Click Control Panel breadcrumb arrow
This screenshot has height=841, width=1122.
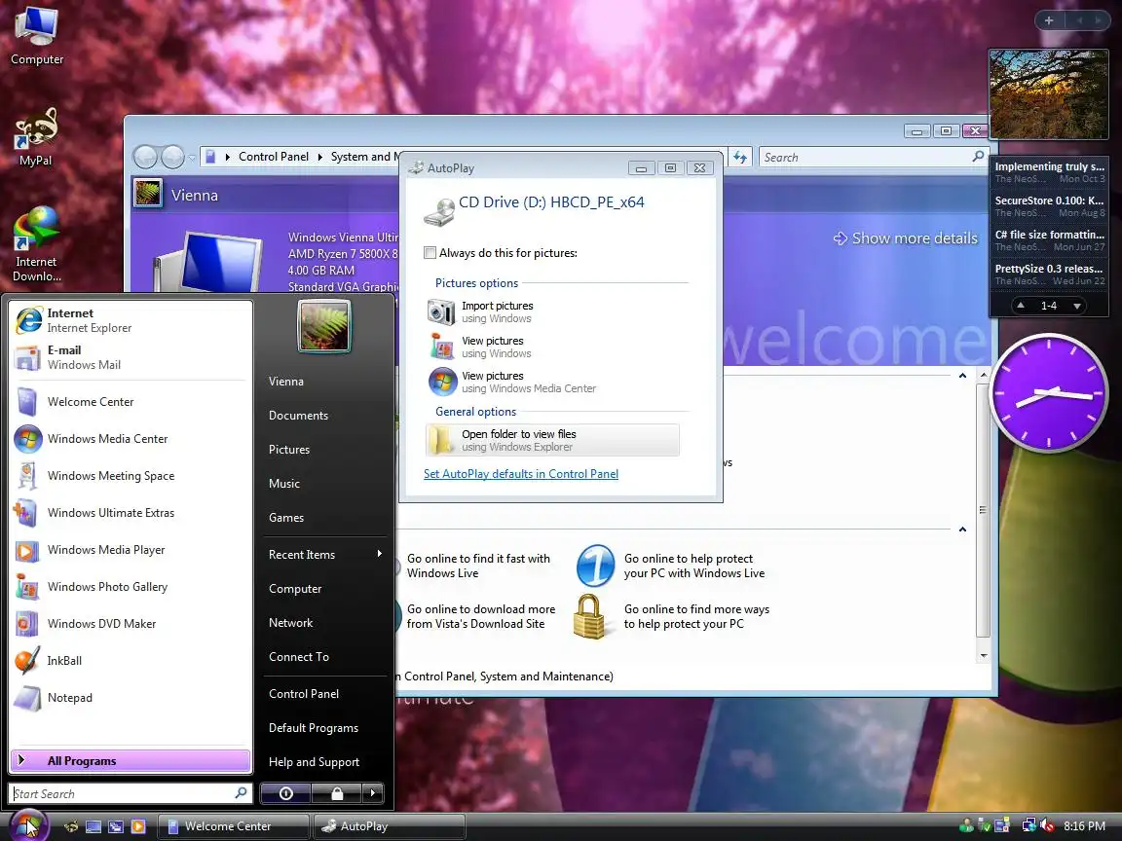tap(319, 157)
